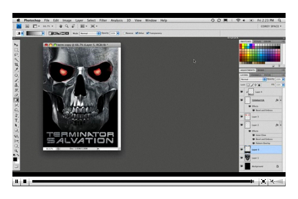The height and width of the screenshot is (199, 298).
Task: Stop the video playback
Action: [x=25, y=181]
